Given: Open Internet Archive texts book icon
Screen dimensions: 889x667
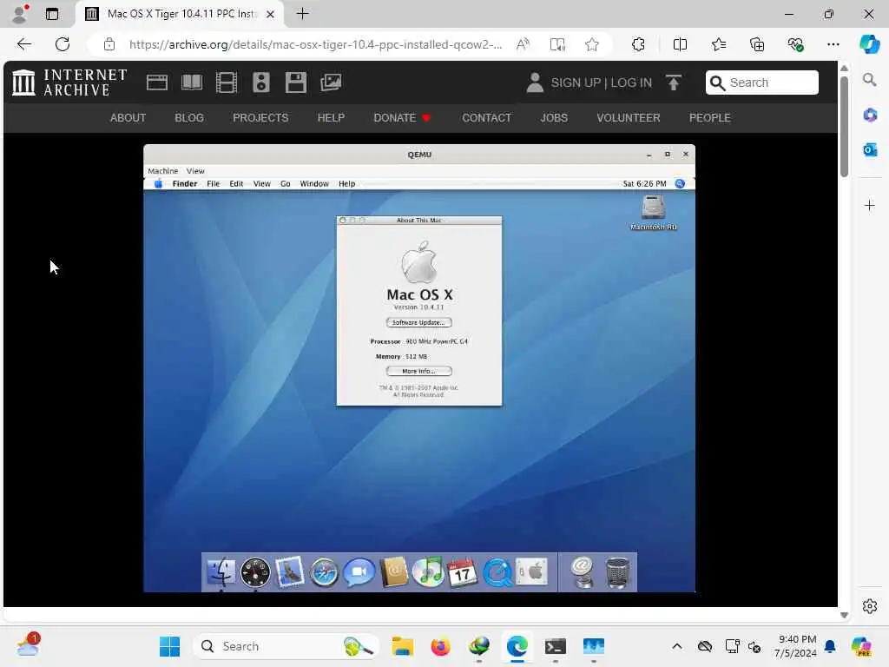Looking at the screenshot, I should coord(192,83).
